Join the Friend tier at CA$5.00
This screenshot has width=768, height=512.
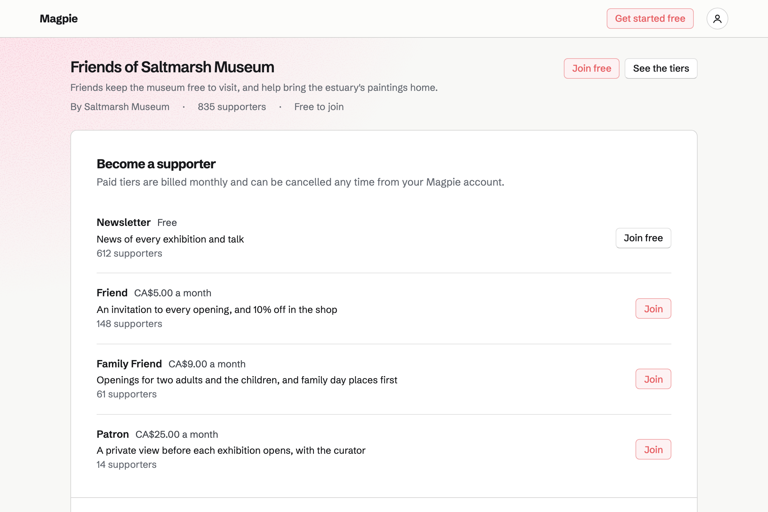coord(653,308)
